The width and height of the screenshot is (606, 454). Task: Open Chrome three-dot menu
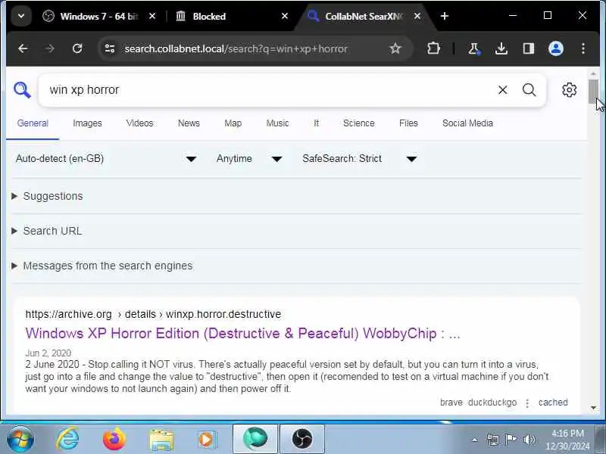click(583, 48)
